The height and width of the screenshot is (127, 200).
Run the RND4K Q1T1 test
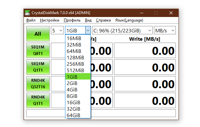pyautogui.click(x=38, y=100)
